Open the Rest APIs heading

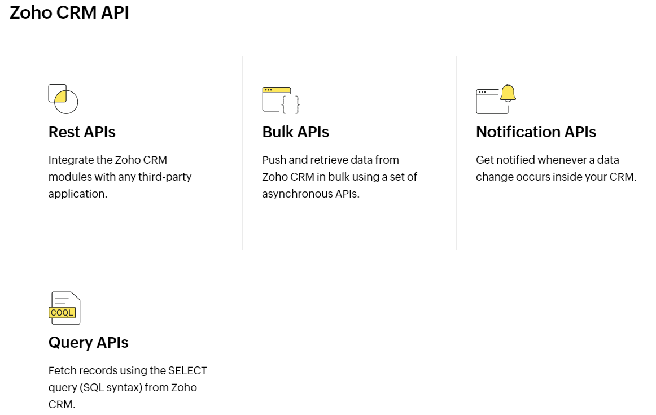coord(82,132)
